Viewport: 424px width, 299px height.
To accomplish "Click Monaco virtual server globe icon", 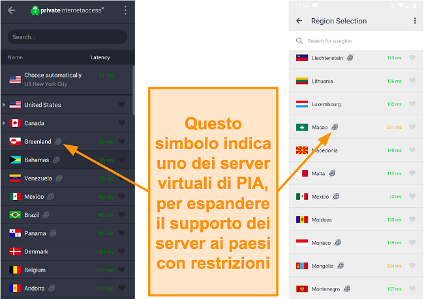I will pyautogui.click(x=338, y=242).
